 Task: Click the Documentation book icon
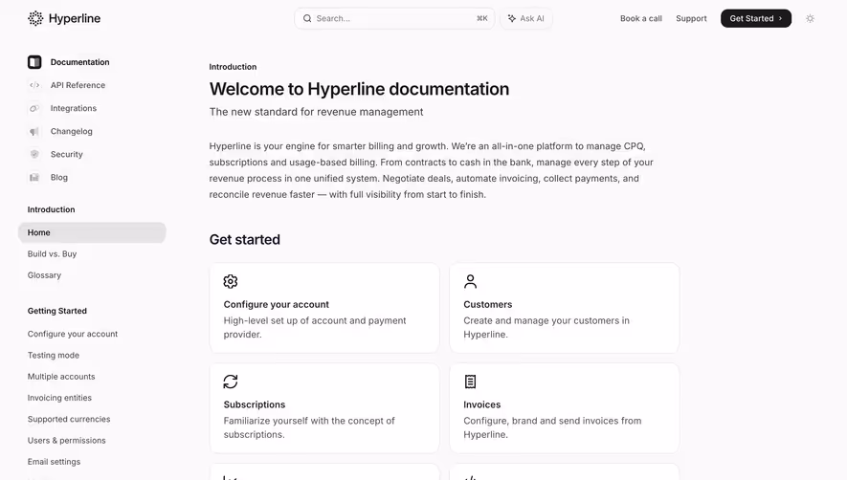click(34, 62)
